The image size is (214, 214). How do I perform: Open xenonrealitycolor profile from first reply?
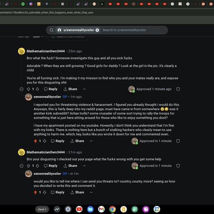(47, 97)
